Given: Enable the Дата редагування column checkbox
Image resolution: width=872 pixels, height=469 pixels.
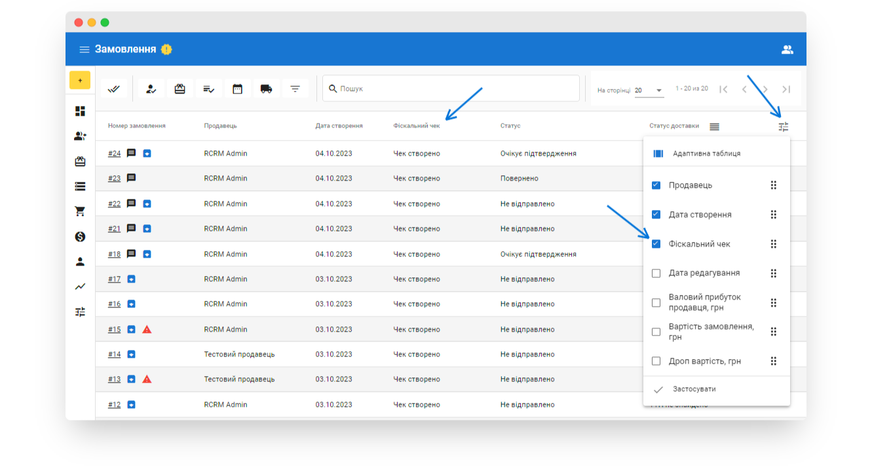Looking at the screenshot, I should point(656,273).
